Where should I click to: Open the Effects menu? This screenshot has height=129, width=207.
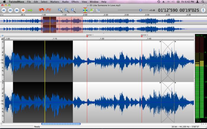point(75,2)
